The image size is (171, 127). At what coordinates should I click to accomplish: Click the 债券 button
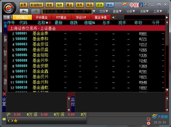pos(80,5)
